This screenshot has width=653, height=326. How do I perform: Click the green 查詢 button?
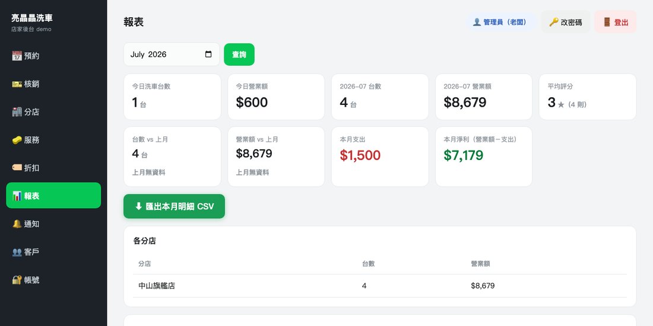(239, 55)
